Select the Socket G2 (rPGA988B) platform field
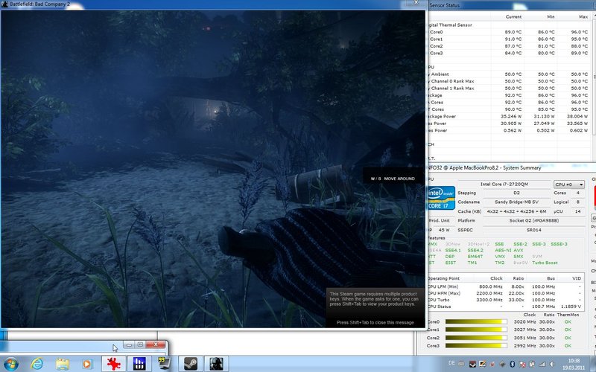 [534, 220]
